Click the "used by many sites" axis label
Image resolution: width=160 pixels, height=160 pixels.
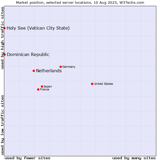pyautogui.click(x=134, y=158)
